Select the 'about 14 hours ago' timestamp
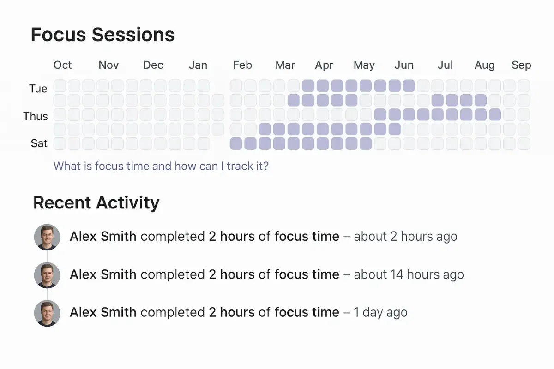 (409, 274)
